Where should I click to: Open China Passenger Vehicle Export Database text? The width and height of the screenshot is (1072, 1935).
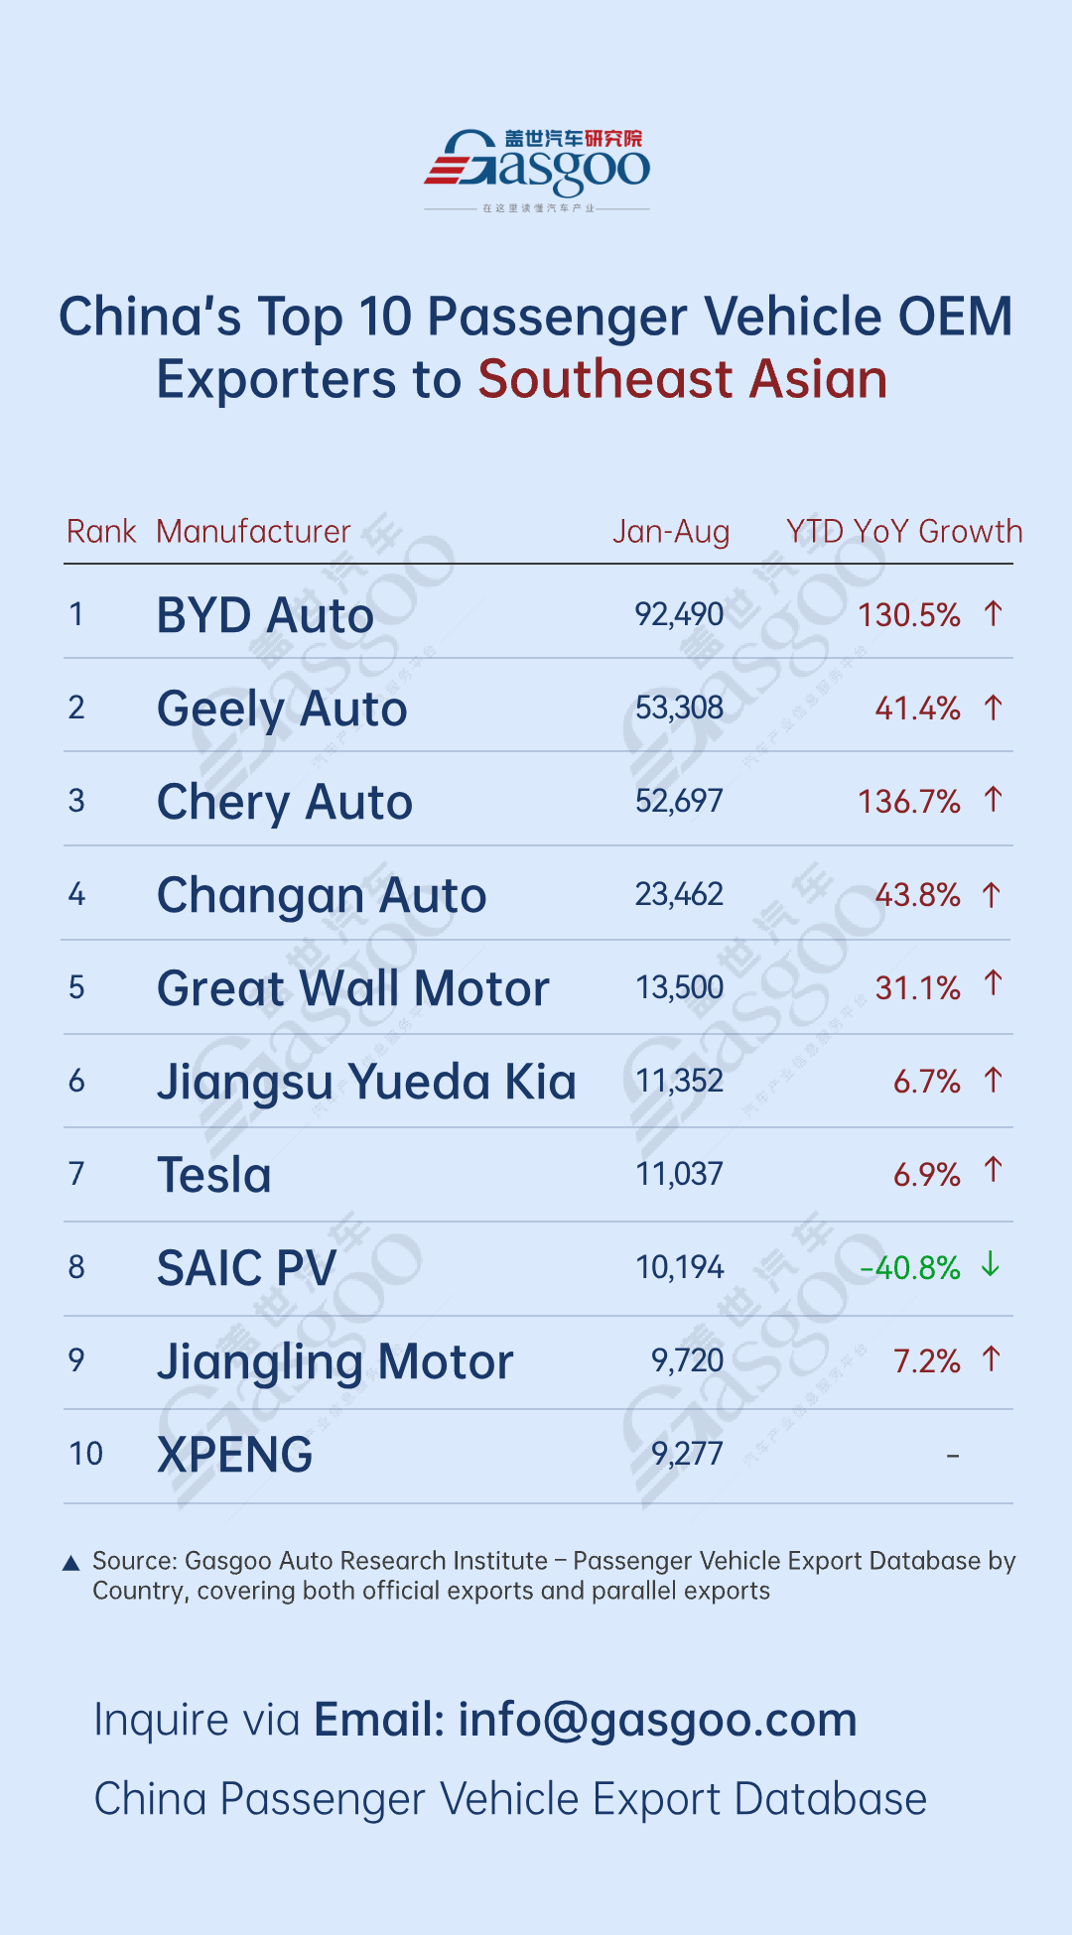510,1799
